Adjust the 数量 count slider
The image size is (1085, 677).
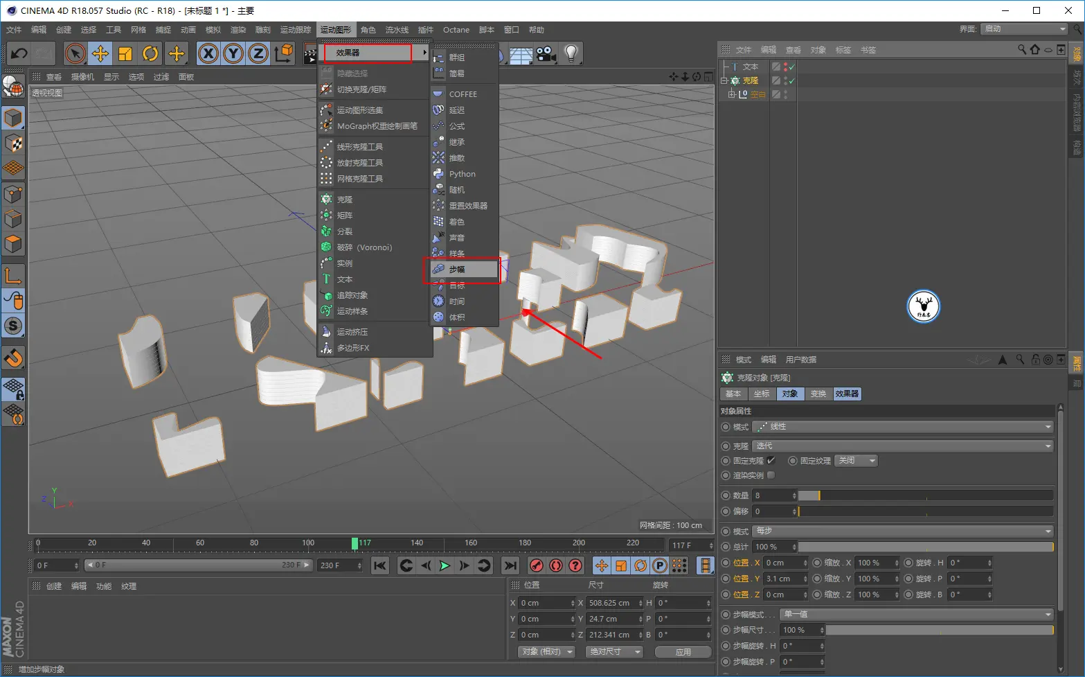click(926, 495)
